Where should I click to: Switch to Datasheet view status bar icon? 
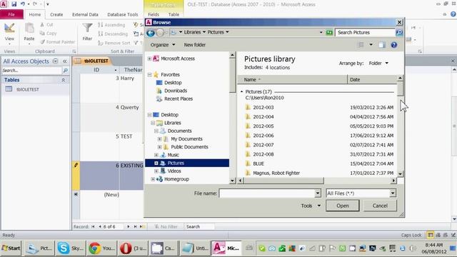click(430, 235)
